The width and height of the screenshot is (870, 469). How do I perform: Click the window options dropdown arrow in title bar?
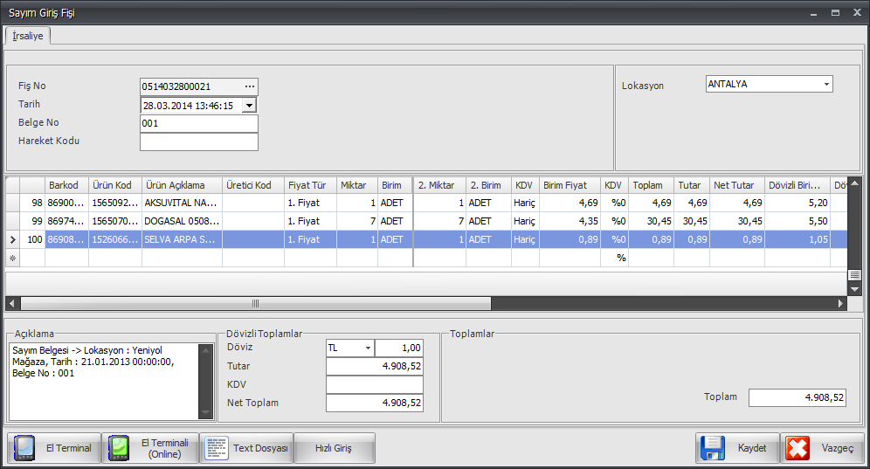814,14
